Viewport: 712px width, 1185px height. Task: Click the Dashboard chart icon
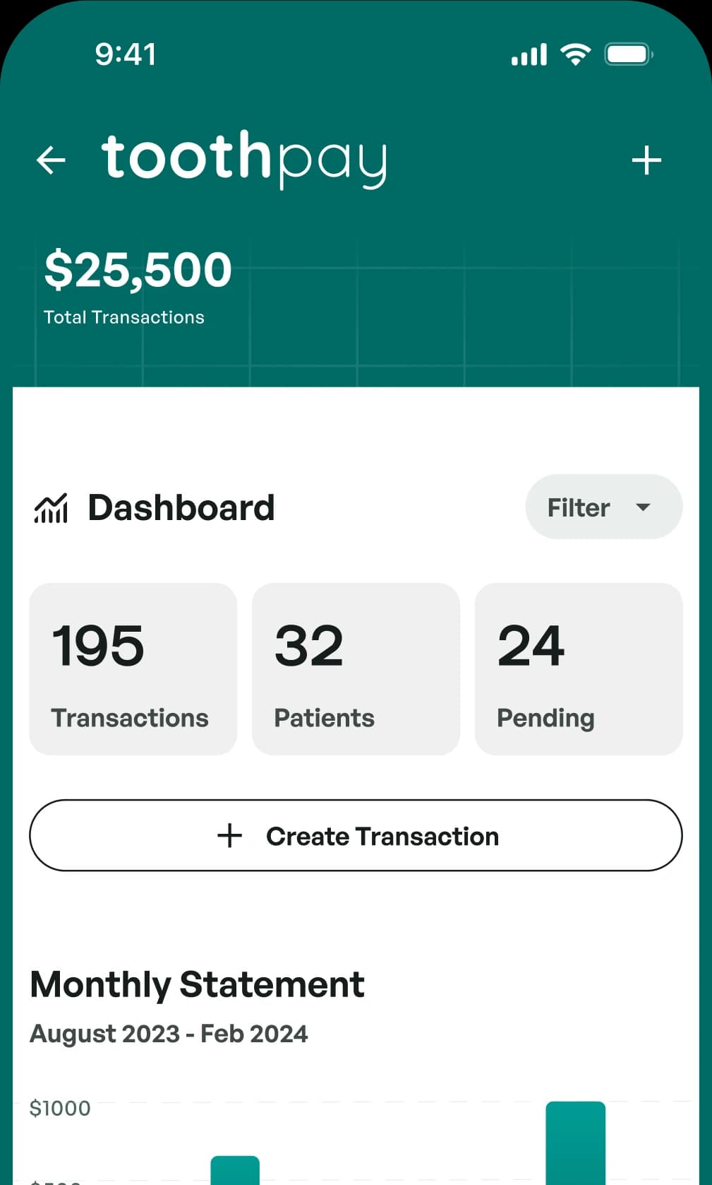pos(51,508)
